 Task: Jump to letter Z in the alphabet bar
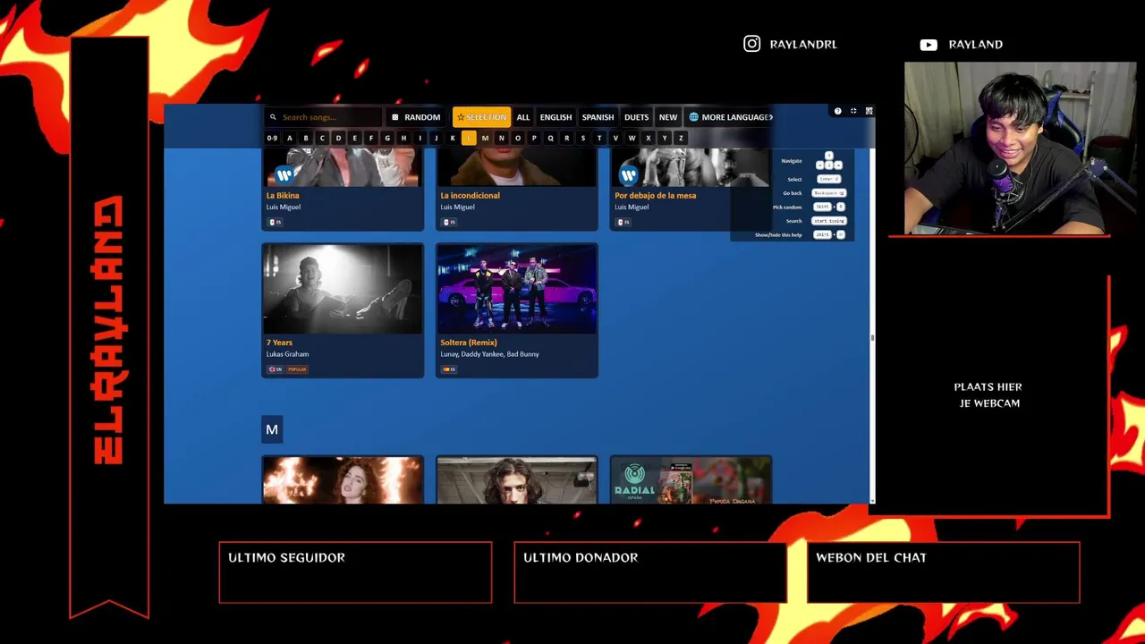coord(681,139)
